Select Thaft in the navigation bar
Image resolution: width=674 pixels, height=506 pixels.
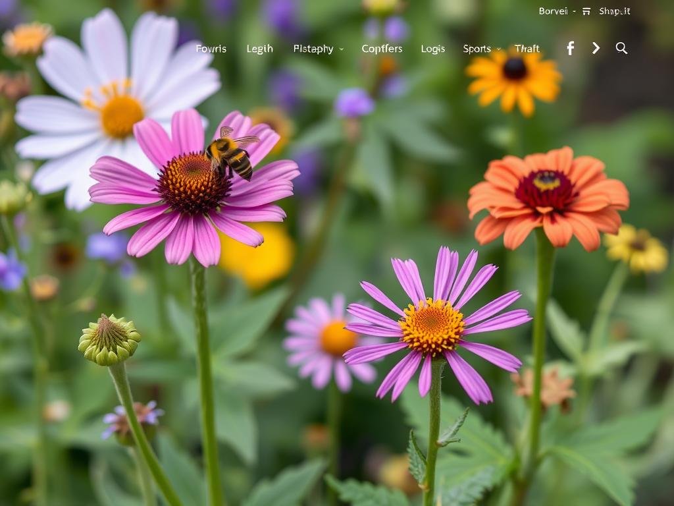[x=527, y=49]
